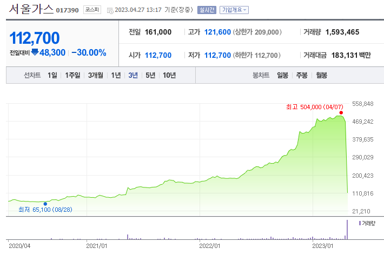Click the stock code 017390

(x=68, y=10)
